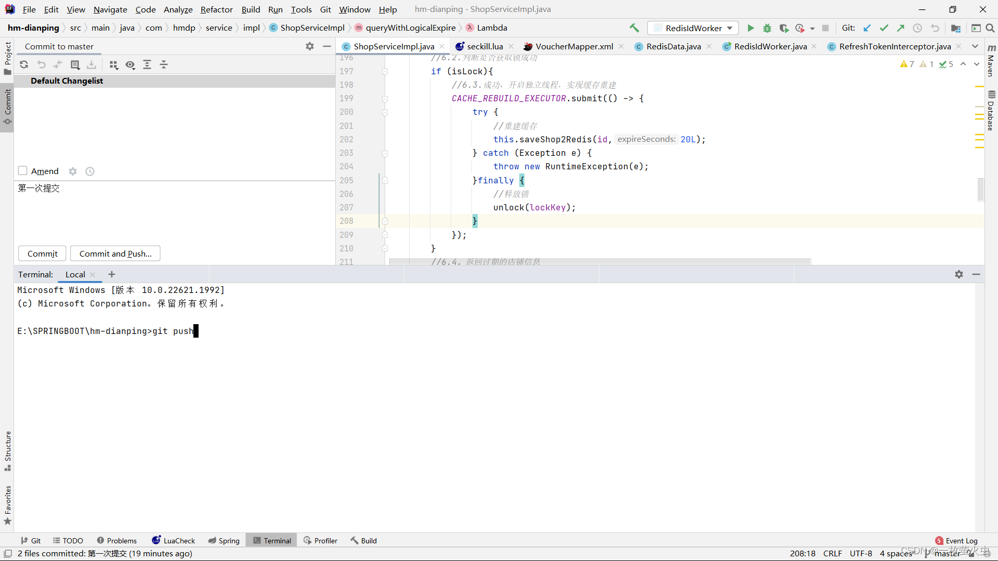Click the editor vertical scrollbar thumb

coord(980,190)
